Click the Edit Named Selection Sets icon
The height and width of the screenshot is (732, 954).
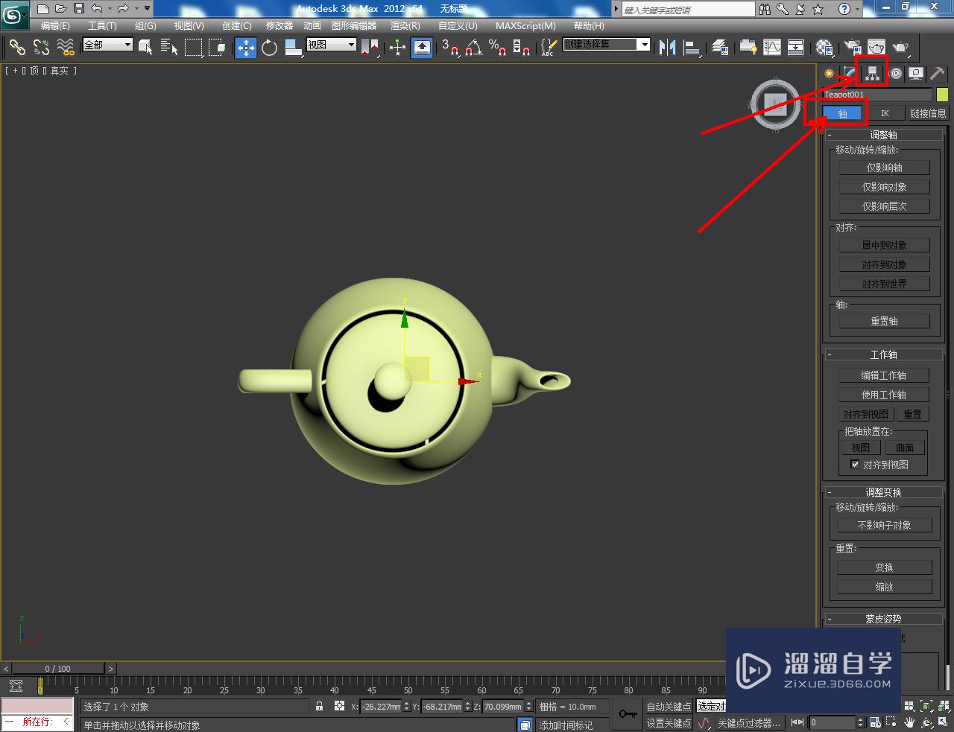pyautogui.click(x=549, y=48)
